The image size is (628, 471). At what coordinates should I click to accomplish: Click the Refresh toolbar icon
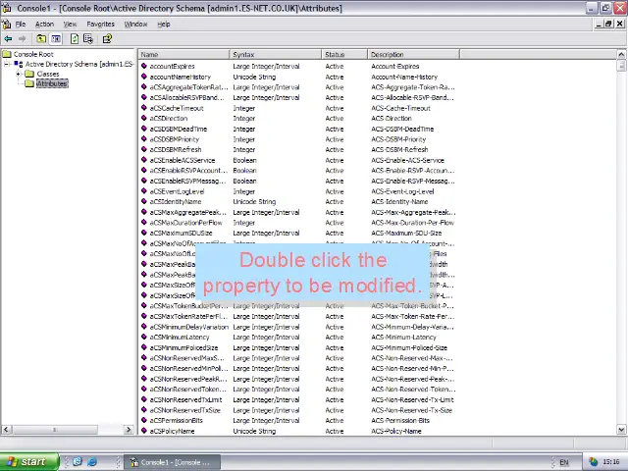click(75, 39)
